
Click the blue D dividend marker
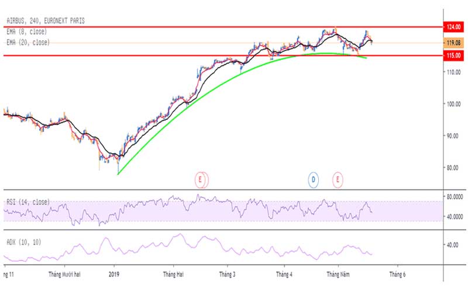(x=313, y=180)
